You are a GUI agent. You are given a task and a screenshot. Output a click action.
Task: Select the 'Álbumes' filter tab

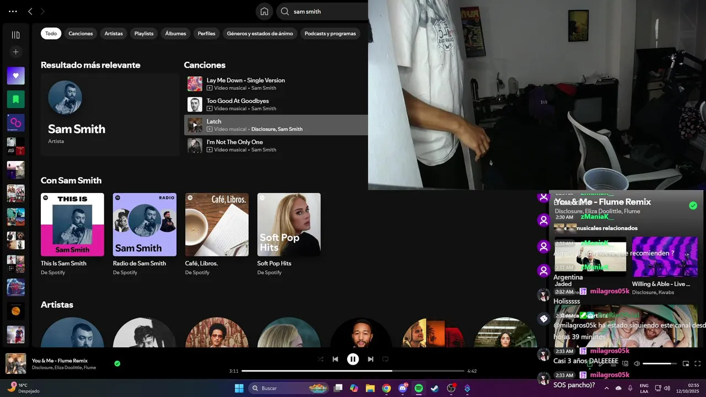(175, 34)
